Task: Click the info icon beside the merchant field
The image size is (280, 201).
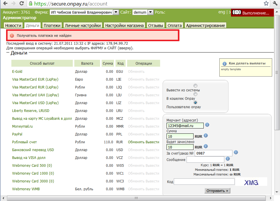Action: point(207,125)
